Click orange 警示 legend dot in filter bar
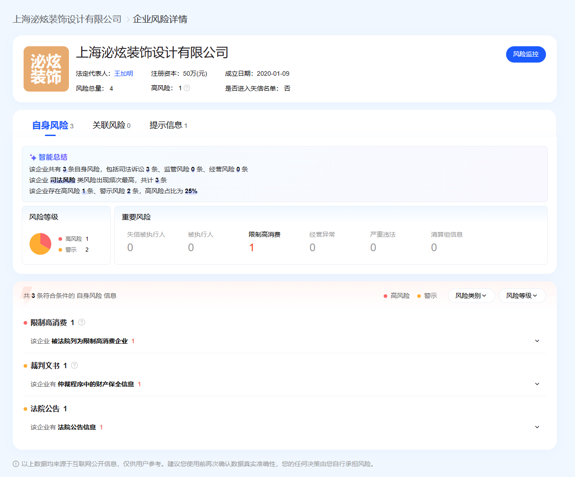The width and height of the screenshot is (575, 477). tap(419, 296)
